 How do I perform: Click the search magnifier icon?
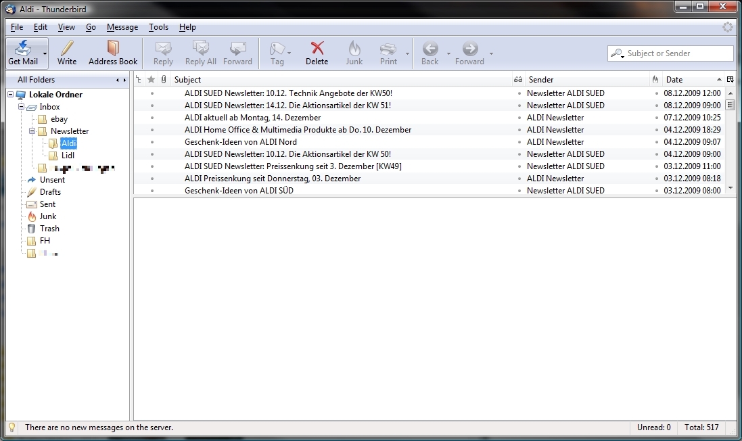pos(617,53)
